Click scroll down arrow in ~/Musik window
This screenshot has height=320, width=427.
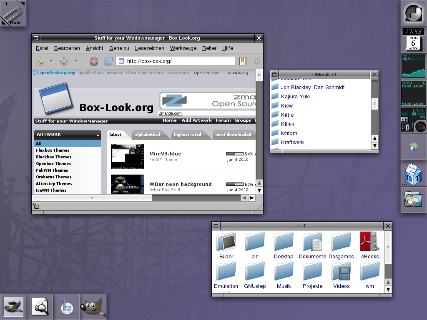pos(375,146)
